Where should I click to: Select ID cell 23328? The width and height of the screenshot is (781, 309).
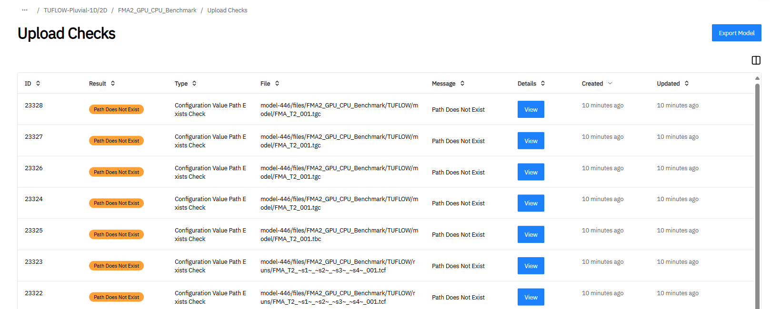pyautogui.click(x=34, y=106)
